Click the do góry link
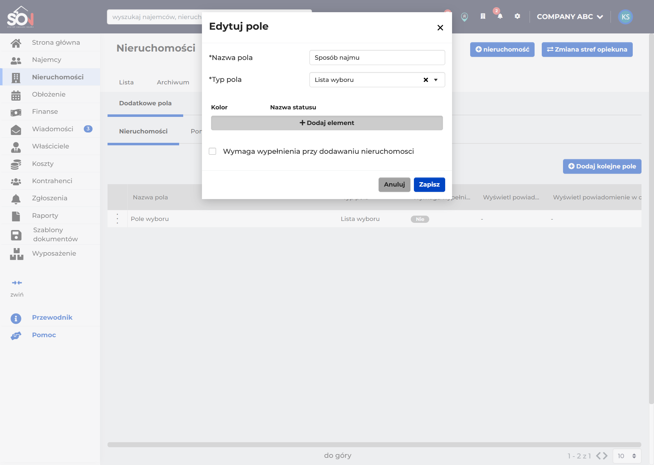Image resolution: width=654 pixels, height=465 pixels. click(x=338, y=456)
